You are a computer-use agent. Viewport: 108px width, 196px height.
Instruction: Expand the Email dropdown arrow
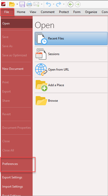pos(42,4)
